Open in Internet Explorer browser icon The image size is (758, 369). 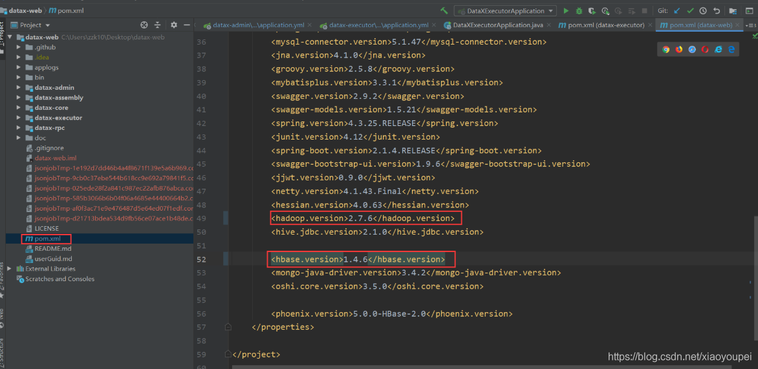click(x=719, y=49)
